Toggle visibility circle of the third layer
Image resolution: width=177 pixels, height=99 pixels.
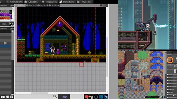pyautogui.click(x=39, y=5)
